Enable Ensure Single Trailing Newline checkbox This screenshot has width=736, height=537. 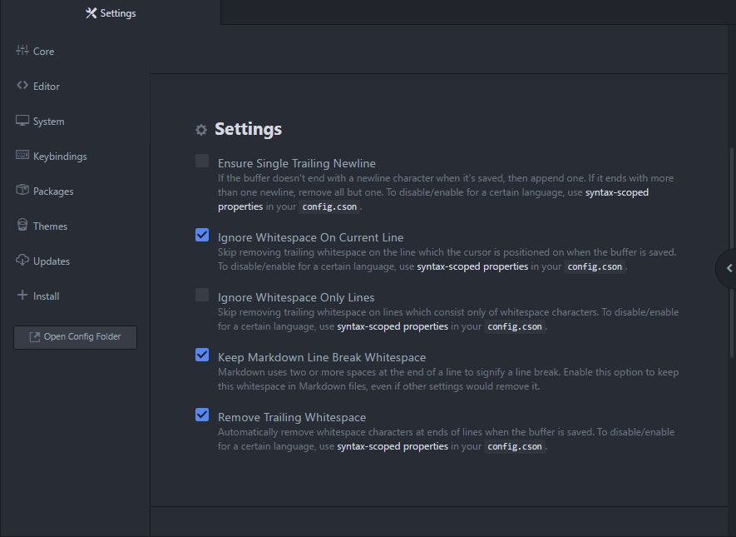coord(202,162)
